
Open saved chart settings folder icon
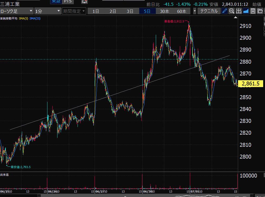260,11
